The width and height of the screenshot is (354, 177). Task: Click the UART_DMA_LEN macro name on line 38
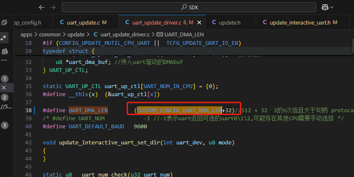pos(88,111)
